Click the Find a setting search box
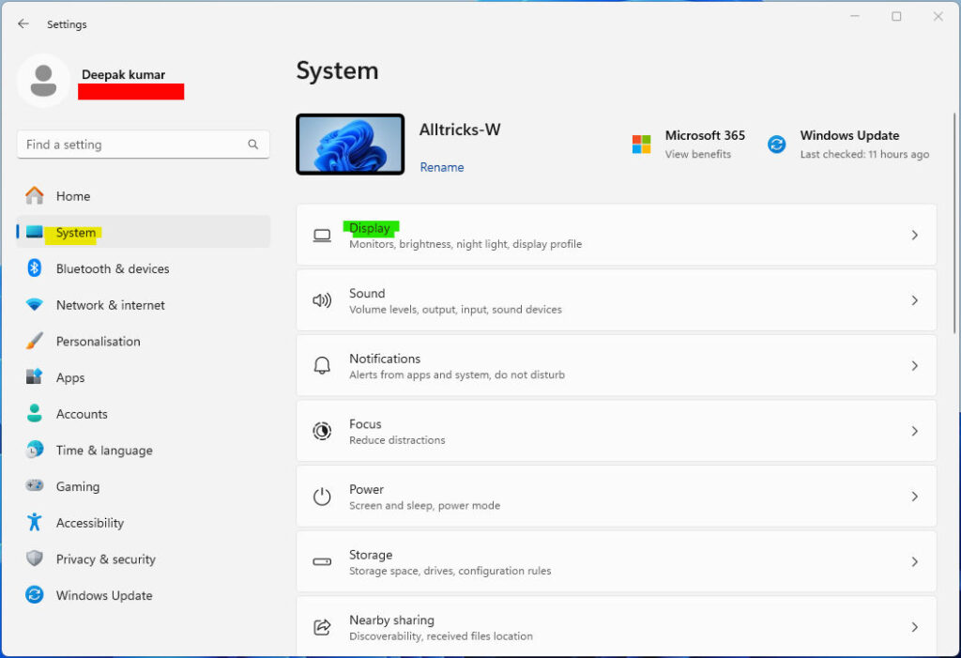961x658 pixels. [x=143, y=144]
